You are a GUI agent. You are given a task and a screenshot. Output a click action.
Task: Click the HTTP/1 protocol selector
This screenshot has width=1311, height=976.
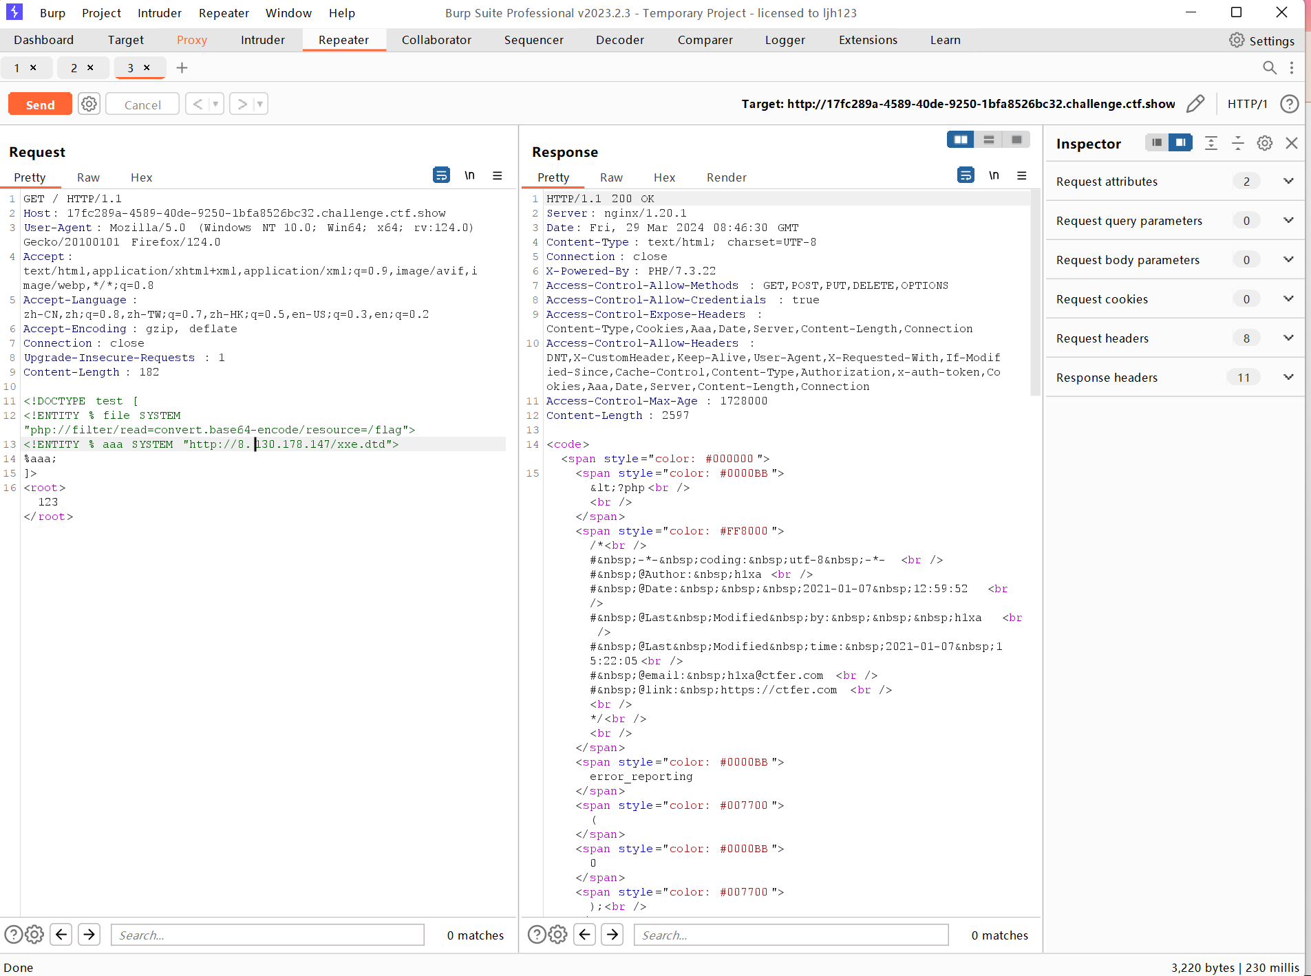pyautogui.click(x=1247, y=104)
